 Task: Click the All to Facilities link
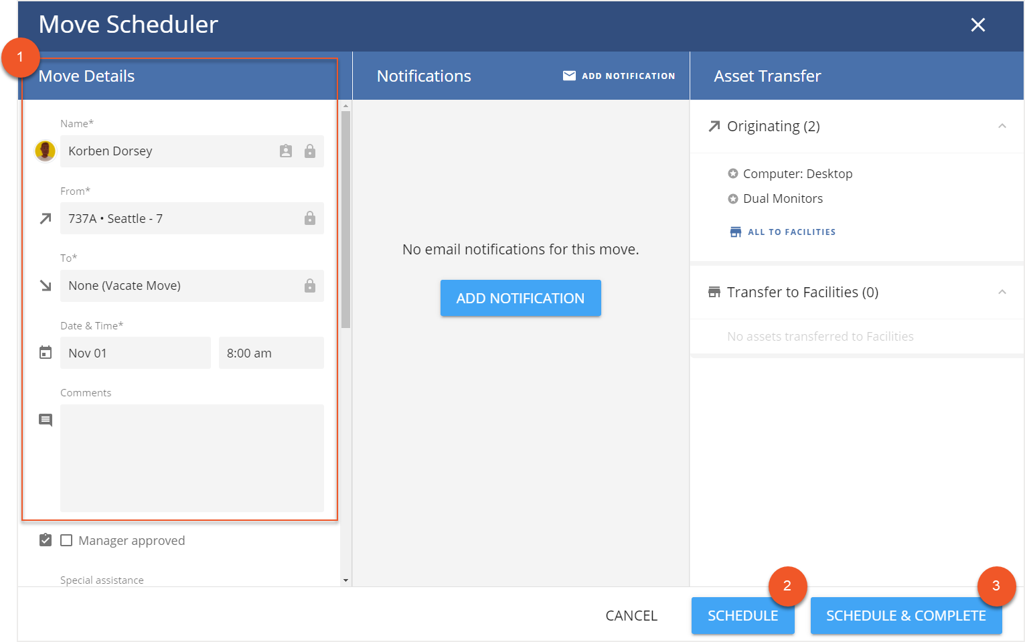click(791, 232)
